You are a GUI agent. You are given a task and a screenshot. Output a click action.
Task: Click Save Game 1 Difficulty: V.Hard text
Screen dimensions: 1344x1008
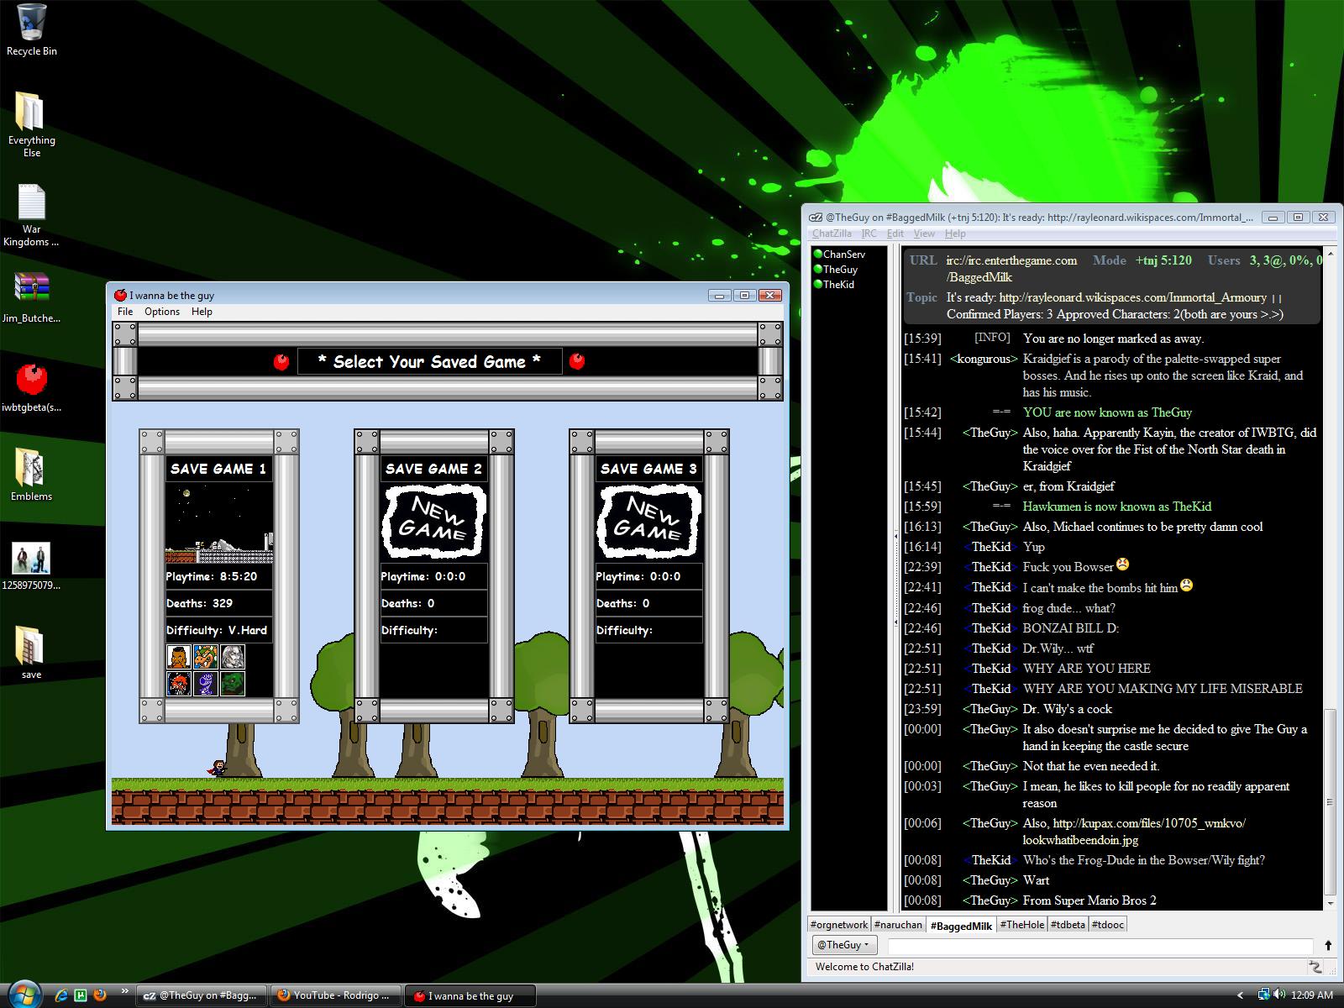click(x=218, y=630)
